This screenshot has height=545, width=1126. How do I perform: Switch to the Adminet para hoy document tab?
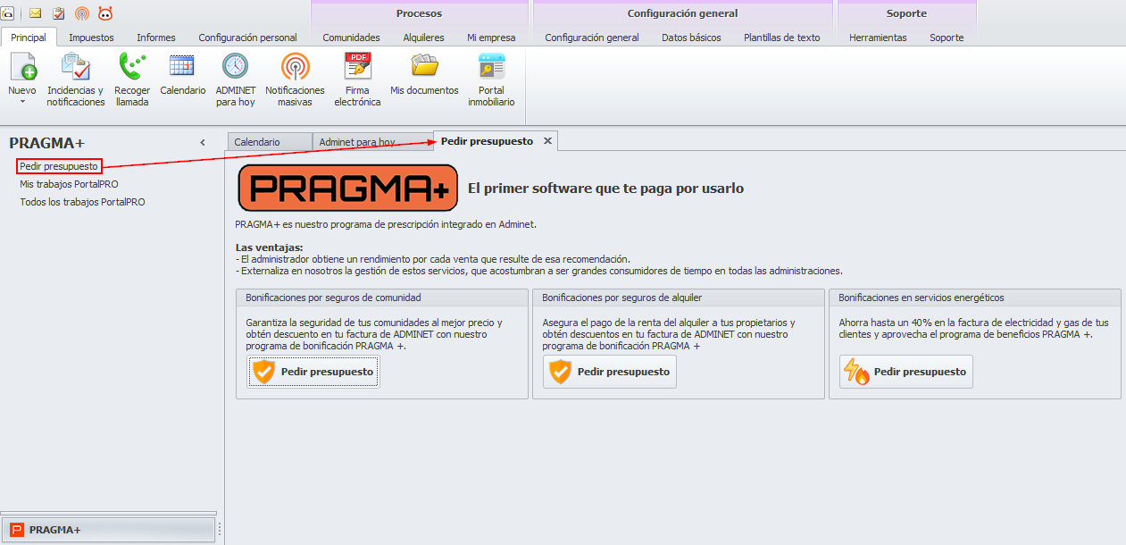[372, 142]
